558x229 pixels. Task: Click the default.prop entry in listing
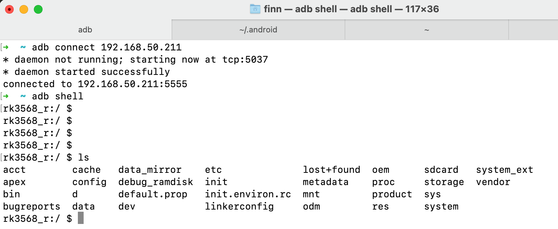(153, 194)
